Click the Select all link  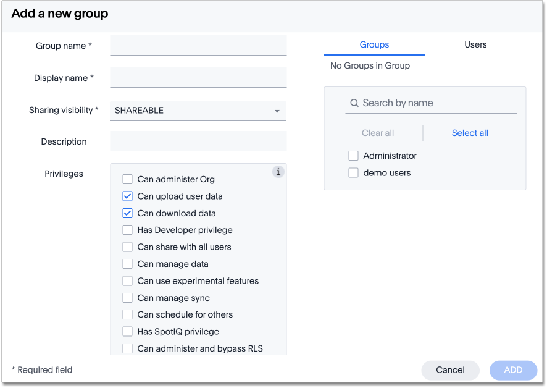(470, 133)
